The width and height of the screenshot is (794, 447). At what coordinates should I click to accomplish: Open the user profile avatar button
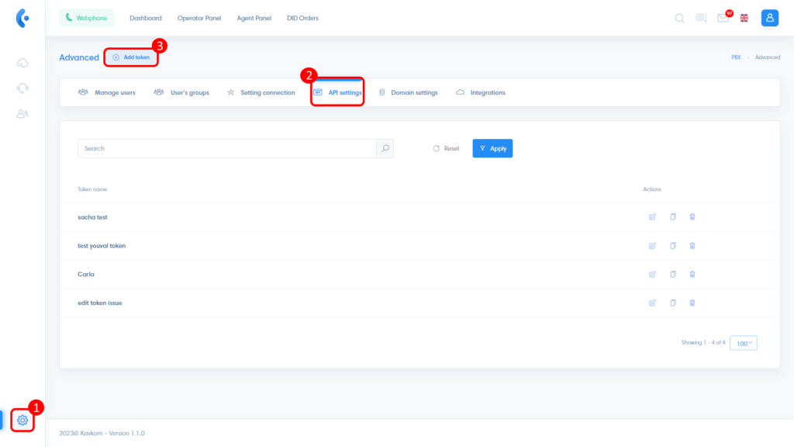coord(769,18)
